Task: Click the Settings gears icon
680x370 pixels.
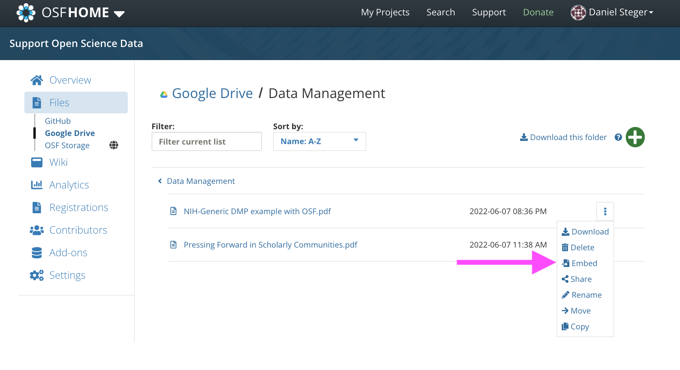Action: coord(37,275)
